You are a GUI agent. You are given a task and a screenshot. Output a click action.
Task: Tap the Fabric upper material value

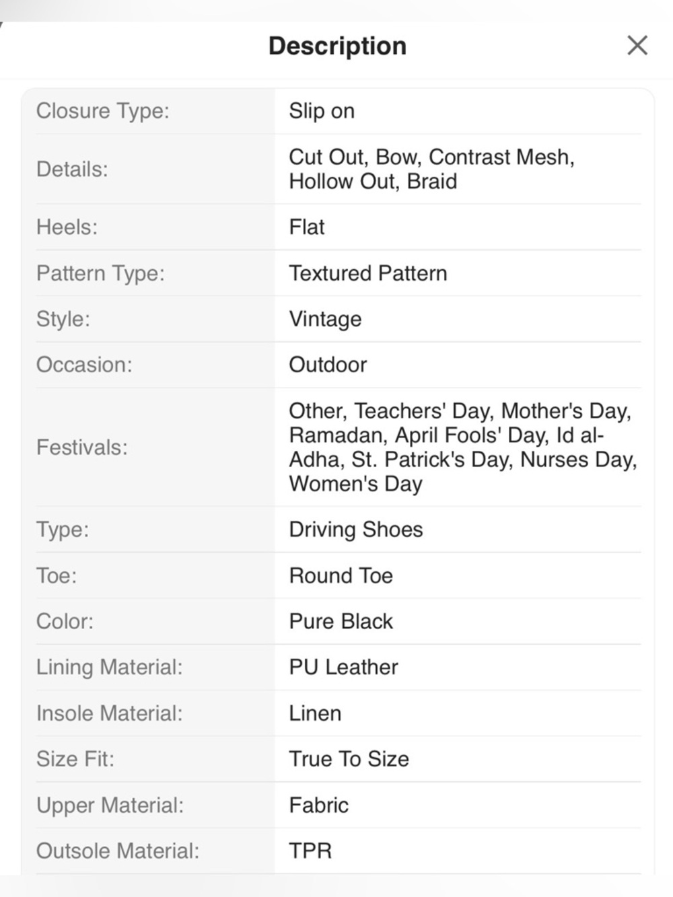pos(318,805)
